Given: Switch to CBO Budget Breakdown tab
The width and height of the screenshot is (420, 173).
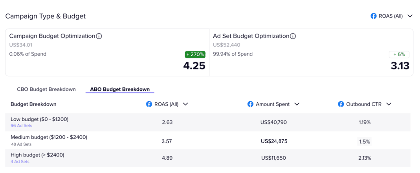Looking at the screenshot, I should click(x=46, y=89).
